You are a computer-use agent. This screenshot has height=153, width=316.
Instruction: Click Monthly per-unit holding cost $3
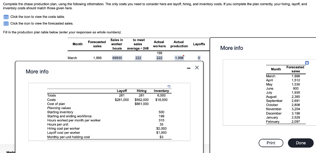pyautogui.click(x=161, y=137)
